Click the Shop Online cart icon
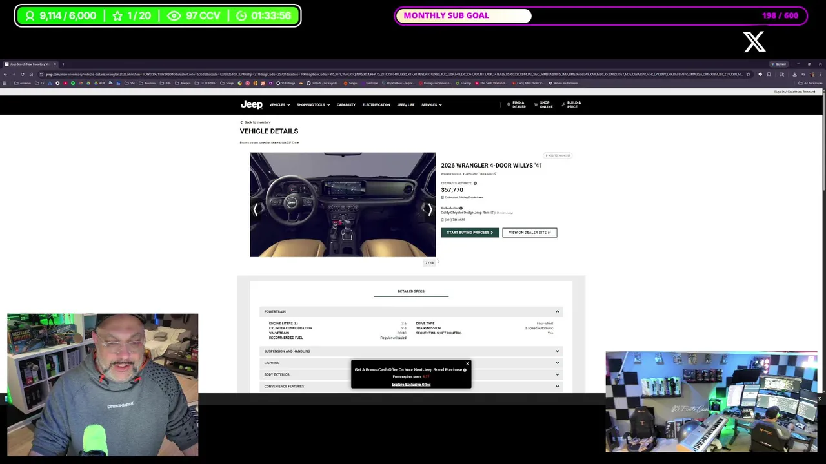826x464 pixels. coord(536,104)
